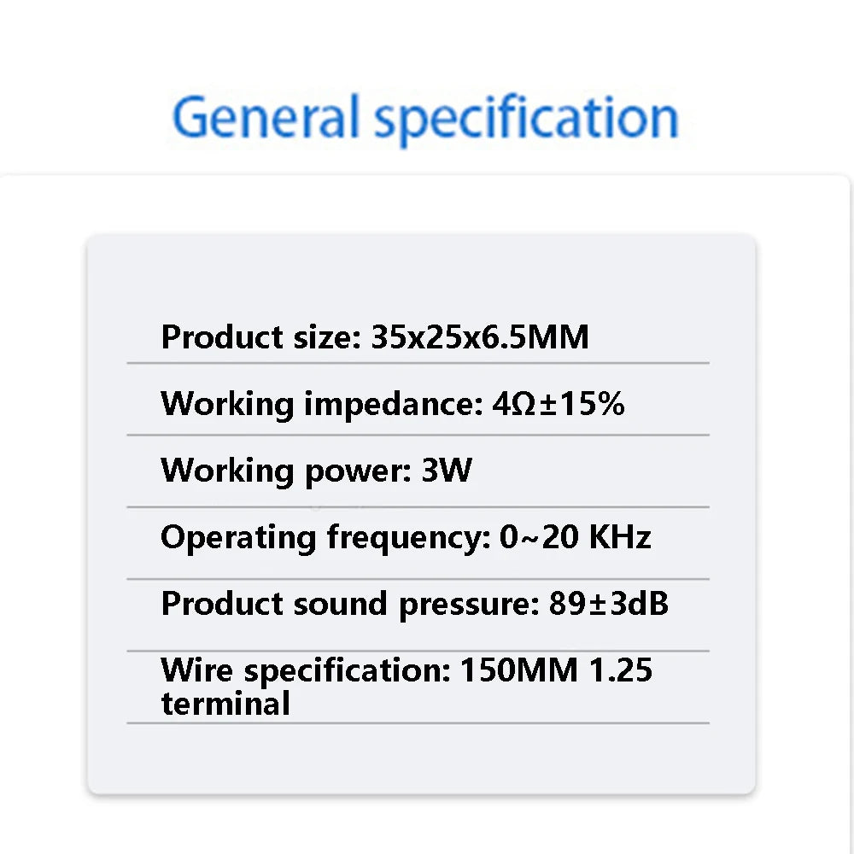Click the word "terminal" on the last line
Viewport: 854px width, 854px height.
coord(225,704)
